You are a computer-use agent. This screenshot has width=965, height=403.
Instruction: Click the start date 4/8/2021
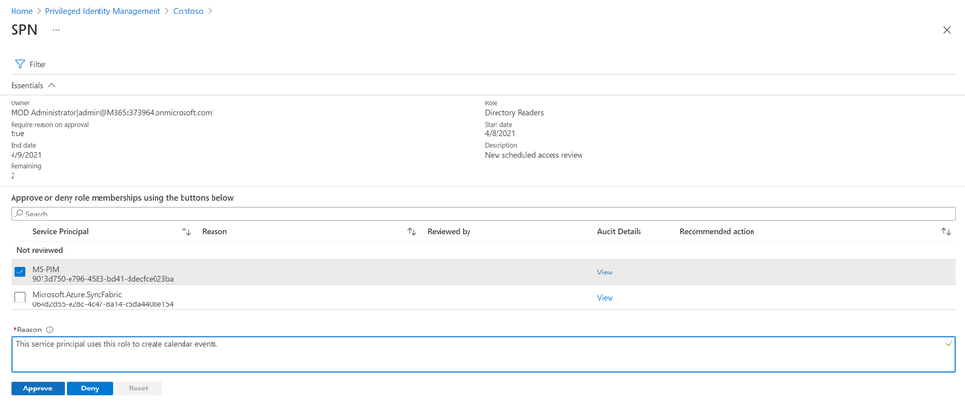(499, 133)
